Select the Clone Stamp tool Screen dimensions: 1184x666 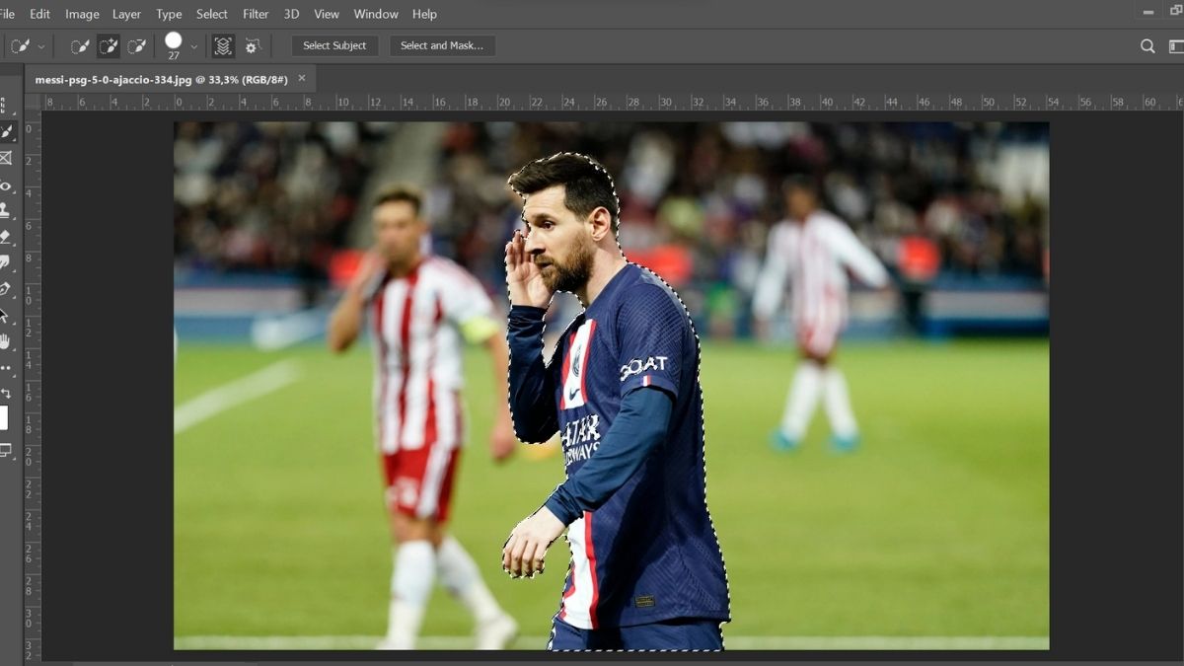[6, 210]
